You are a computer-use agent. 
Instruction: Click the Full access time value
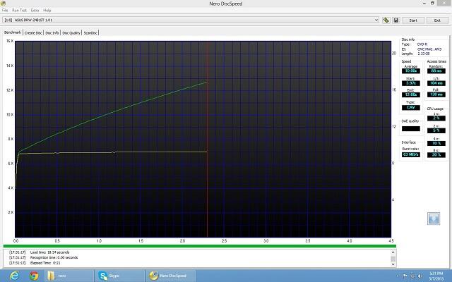436,94
